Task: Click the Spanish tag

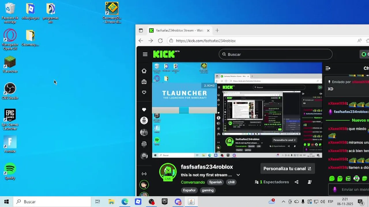Action: [215, 182]
